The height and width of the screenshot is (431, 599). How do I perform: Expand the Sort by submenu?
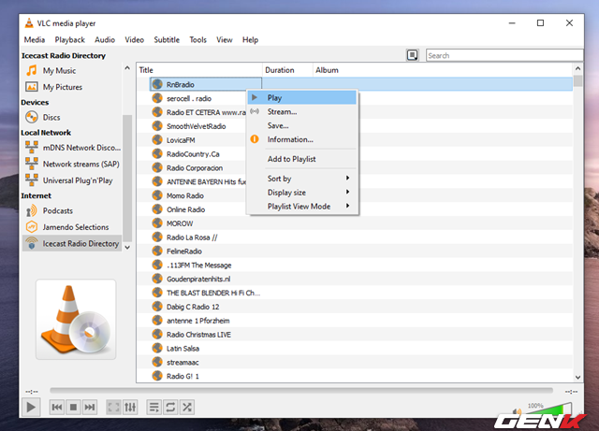302,179
